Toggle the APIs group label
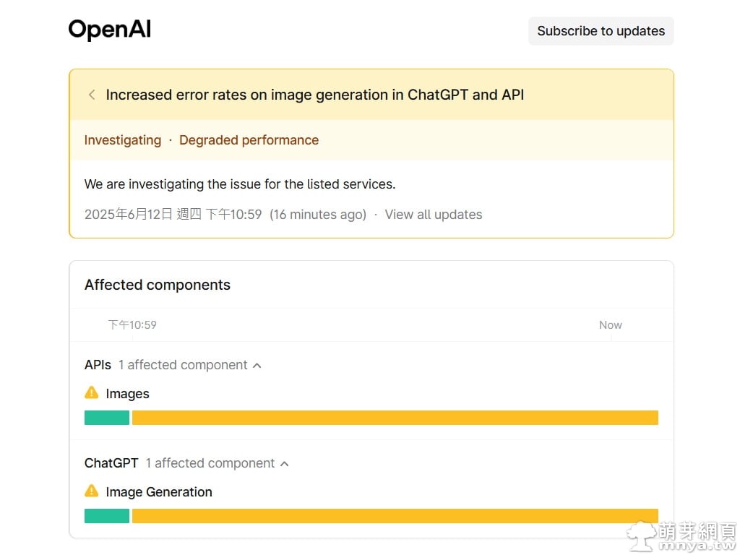Screen dimensions: 740x555 (x=98, y=365)
